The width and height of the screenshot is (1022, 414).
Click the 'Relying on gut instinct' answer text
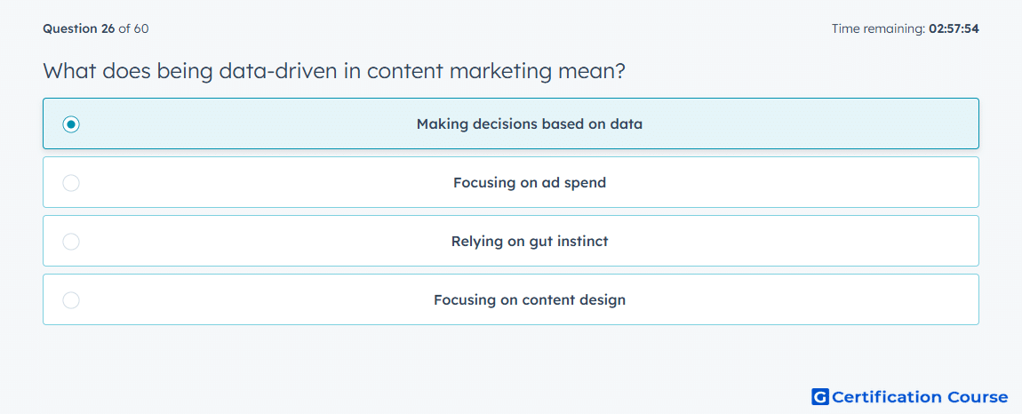tap(530, 242)
